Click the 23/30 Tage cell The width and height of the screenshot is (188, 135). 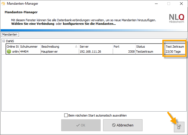[x=173, y=52]
